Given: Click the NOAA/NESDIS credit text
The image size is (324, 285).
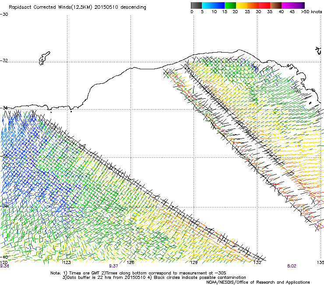Looking at the screenshot, I should pyautogui.click(x=258, y=282).
